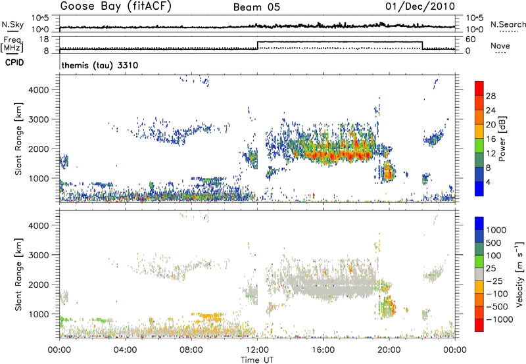Click the "16" label on Power colorbar
The image size is (526, 364).
pos(490,139)
